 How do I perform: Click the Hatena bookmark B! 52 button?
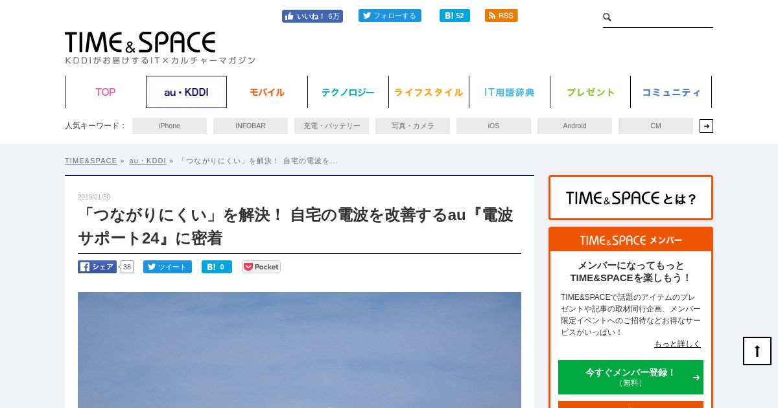454,16
